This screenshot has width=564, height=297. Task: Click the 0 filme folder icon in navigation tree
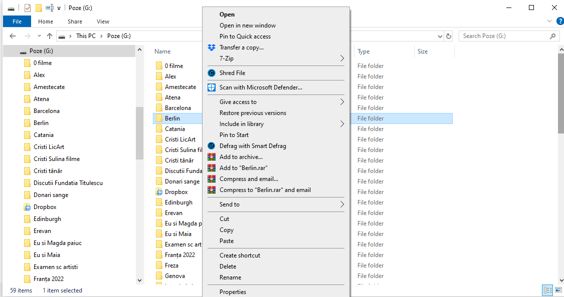[27, 63]
